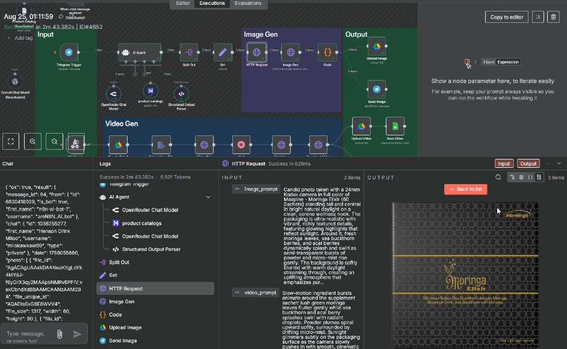Select the Telegram Trigger node
Image resolution: width=567 pixels, height=349 pixels.
pyautogui.click(x=69, y=52)
